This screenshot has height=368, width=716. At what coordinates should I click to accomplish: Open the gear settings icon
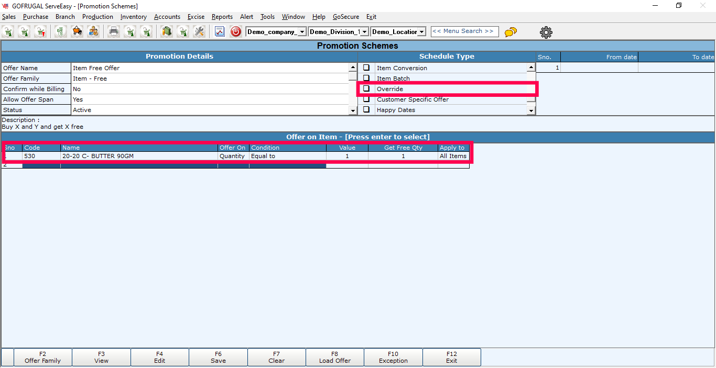point(546,32)
